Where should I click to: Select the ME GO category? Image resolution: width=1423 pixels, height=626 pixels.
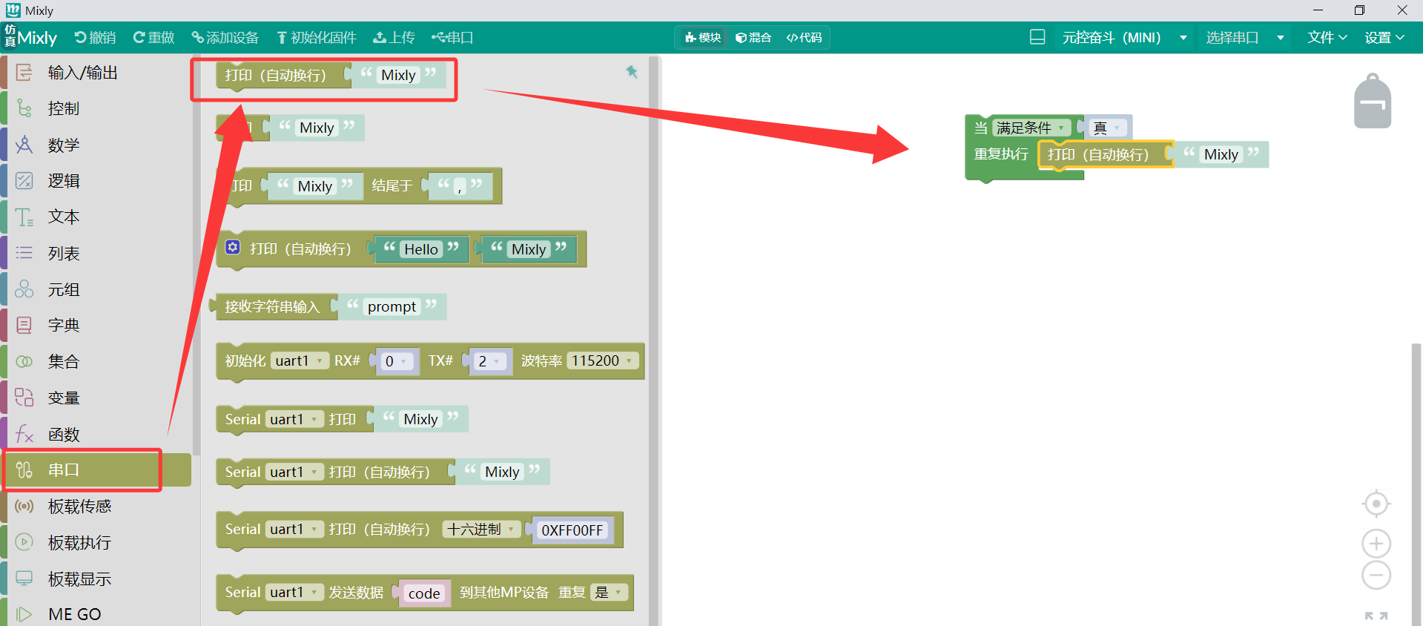click(74, 614)
